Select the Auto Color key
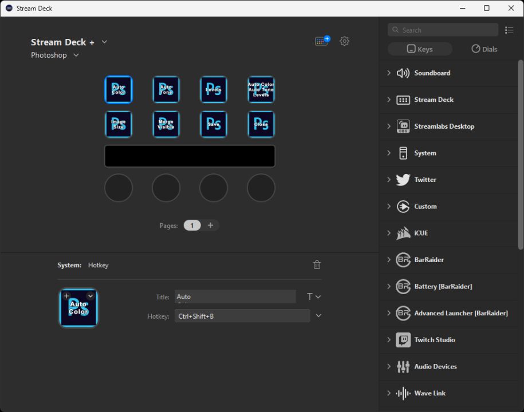Screen dimensions: 524x412 pos(119,89)
